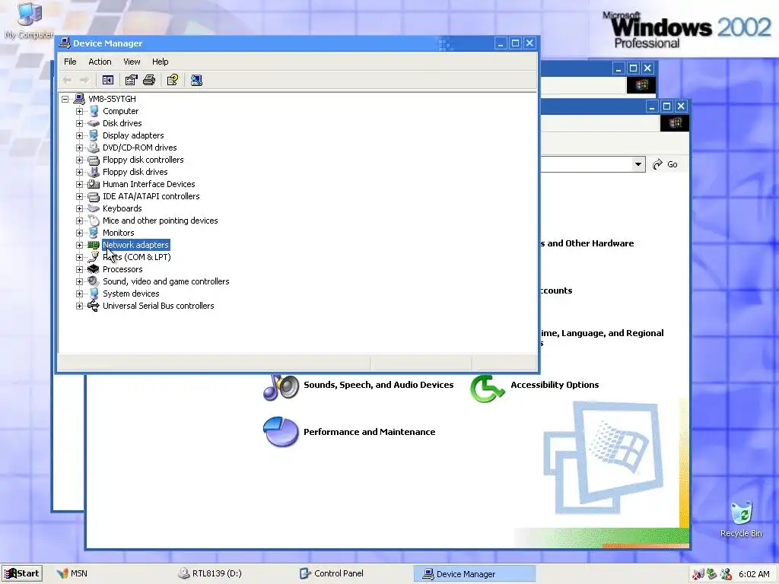This screenshot has width=779, height=584.
Task: Expand Universal Serial Bus controllers node
Action: pyautogui.click(x=79, y=306)
